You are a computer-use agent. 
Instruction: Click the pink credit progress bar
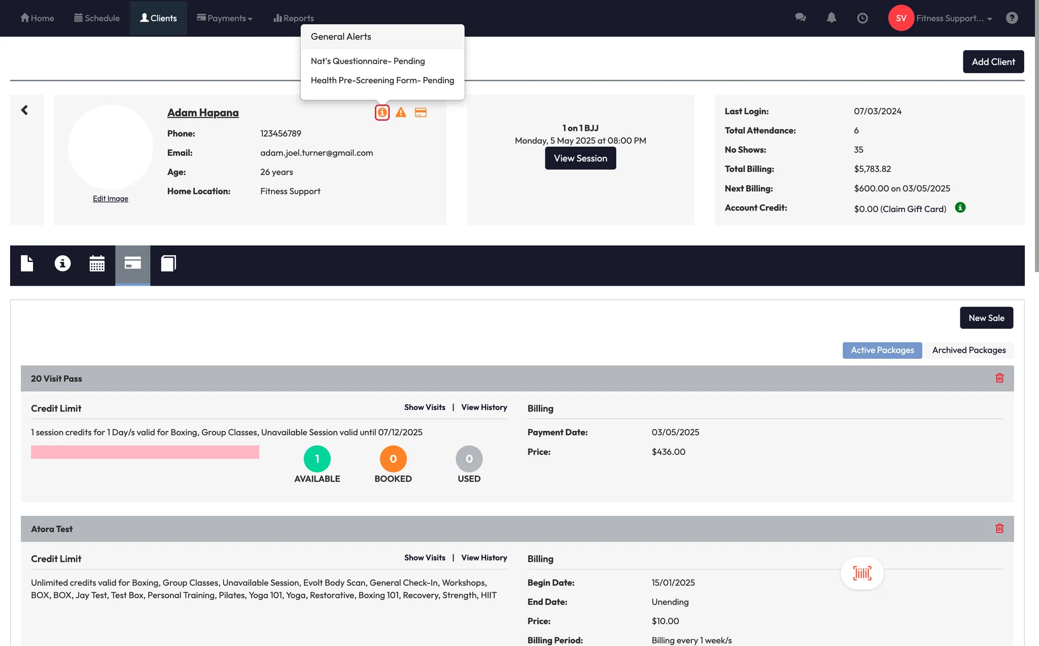coord(145,452)
